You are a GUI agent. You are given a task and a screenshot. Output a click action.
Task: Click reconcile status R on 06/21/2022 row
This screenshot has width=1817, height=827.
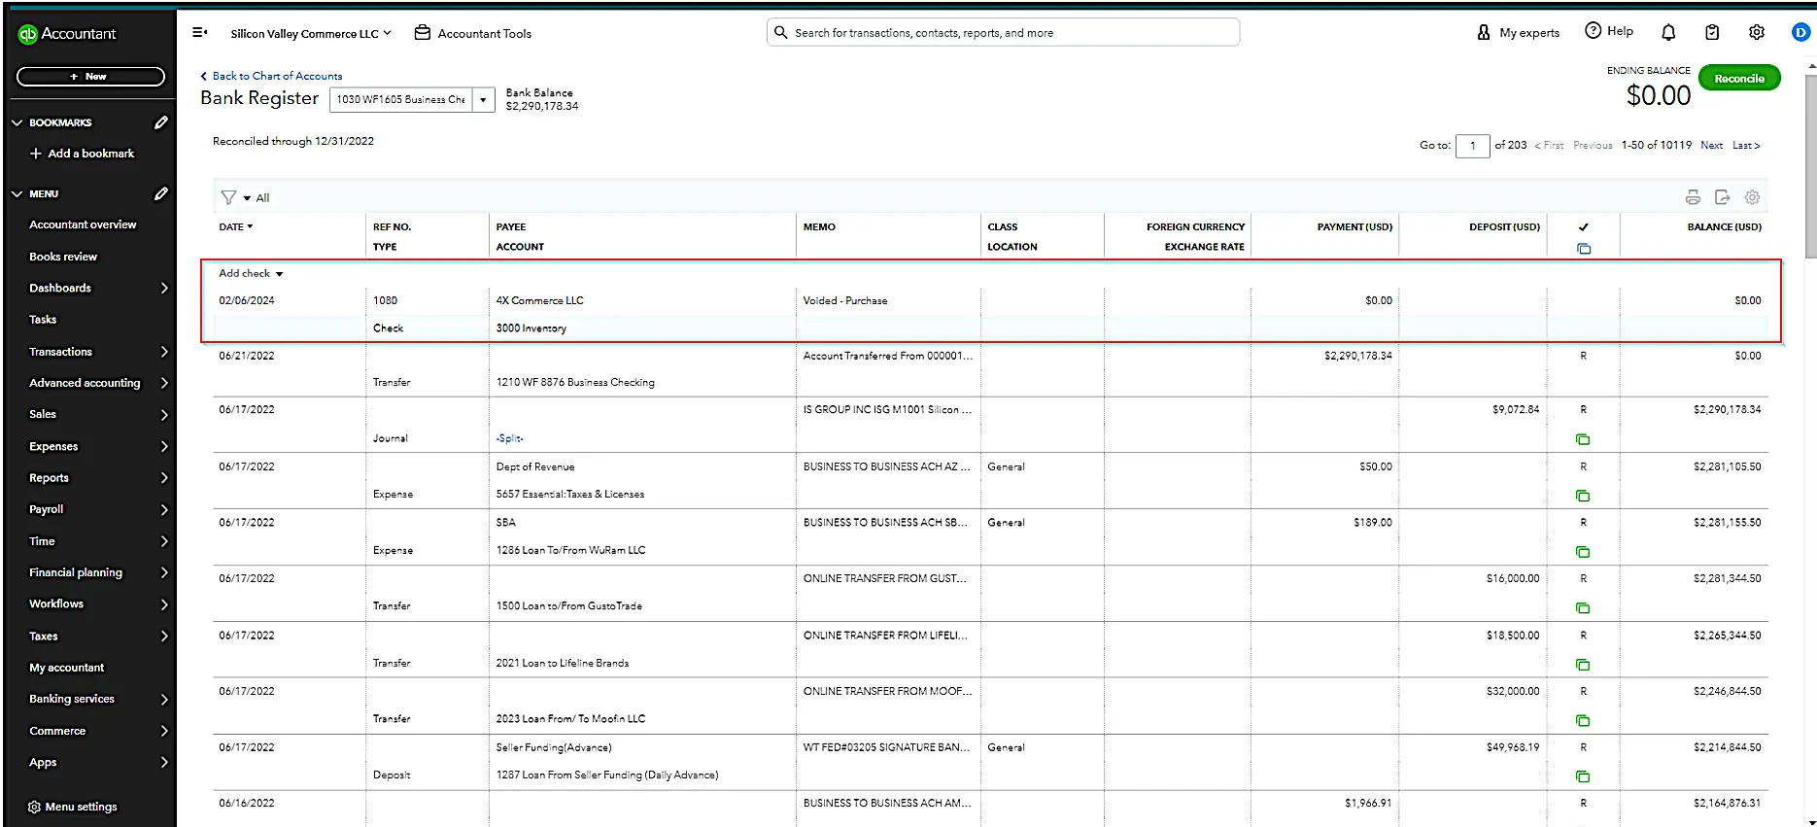click(1583, 356)
